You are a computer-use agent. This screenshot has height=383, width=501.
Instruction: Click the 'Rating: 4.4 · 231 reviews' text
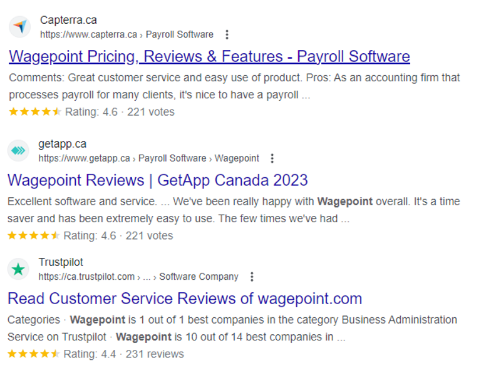[x=123, y=354]
